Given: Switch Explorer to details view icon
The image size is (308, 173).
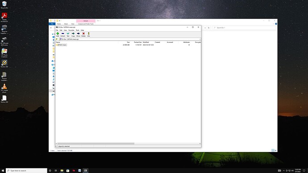Looking at the screenshot, I should tap(273, 150).
